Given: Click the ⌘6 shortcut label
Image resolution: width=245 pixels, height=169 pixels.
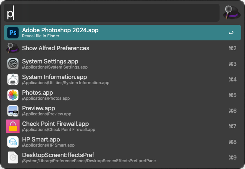Looking at the screenshot, I should pyautogui.click(x=232, y=111).
